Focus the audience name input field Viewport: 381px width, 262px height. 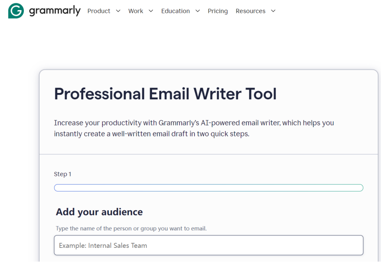coord(209,245)
